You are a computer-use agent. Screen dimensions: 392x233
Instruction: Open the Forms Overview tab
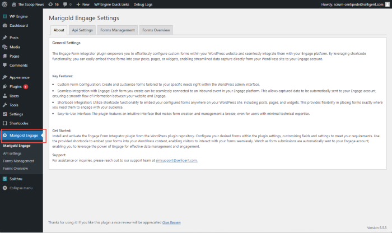point(156,30)
